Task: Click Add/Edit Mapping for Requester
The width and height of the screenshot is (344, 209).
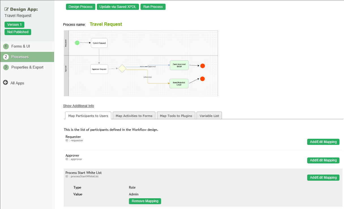Action: 323,142
